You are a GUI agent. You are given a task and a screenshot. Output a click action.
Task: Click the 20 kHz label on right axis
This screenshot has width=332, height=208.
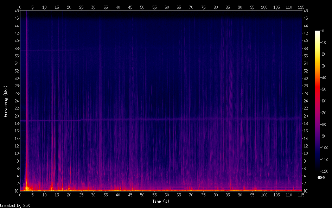pos(306,116)
